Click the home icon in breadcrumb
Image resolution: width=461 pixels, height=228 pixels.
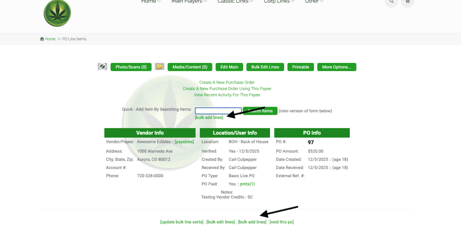(x=42, y=39)
